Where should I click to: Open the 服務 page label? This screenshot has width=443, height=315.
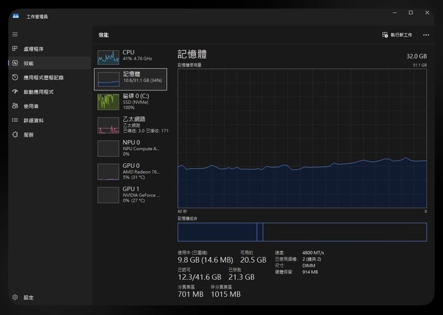[28, 135]
